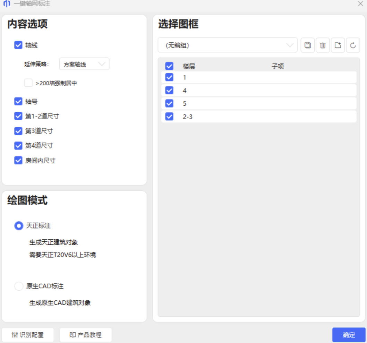Click the save group icon
Viewport: 367px width, 343px height.
[307, 45]
